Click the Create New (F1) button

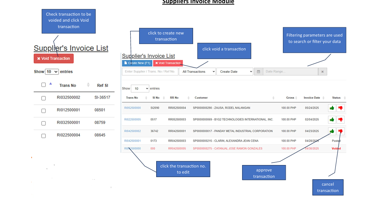tap(137, 63)
